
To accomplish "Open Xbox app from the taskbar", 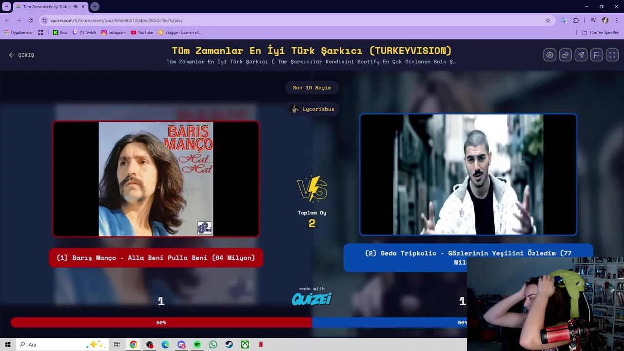I will click(x=245, y=345).
